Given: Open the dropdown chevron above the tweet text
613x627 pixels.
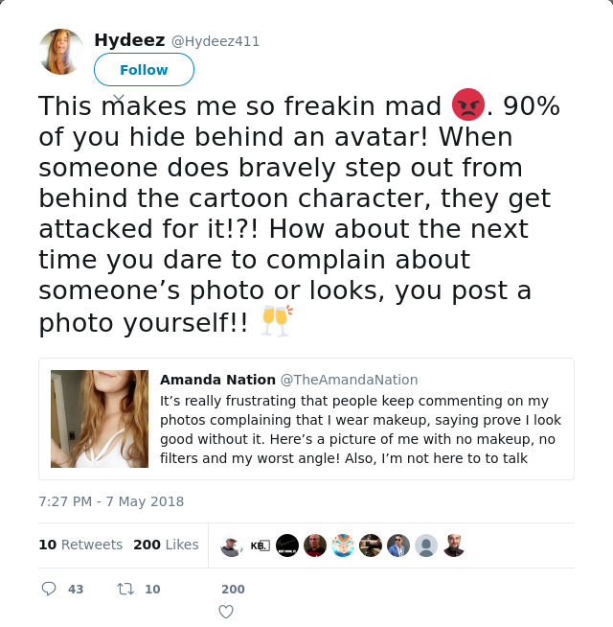Looking at the screenshot, I should click(119, 98).
